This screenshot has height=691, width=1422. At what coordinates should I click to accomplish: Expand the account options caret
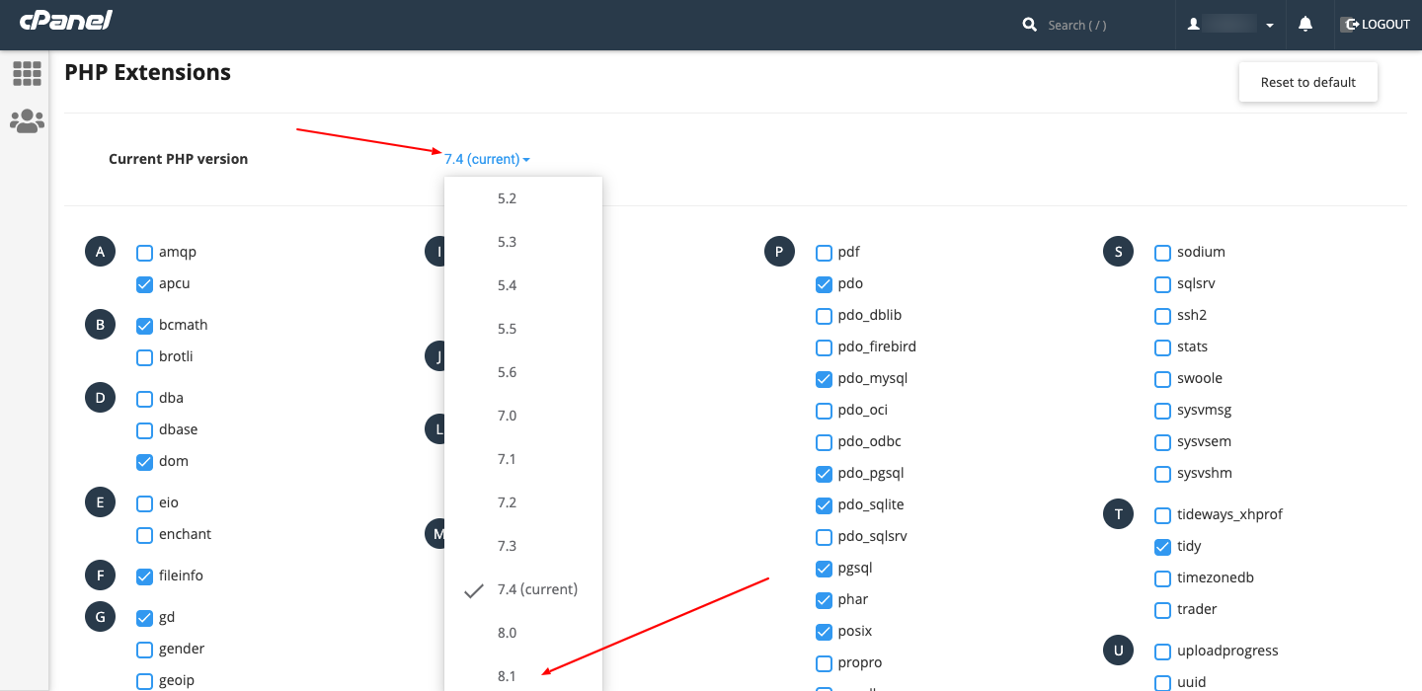coord(1269,24)
